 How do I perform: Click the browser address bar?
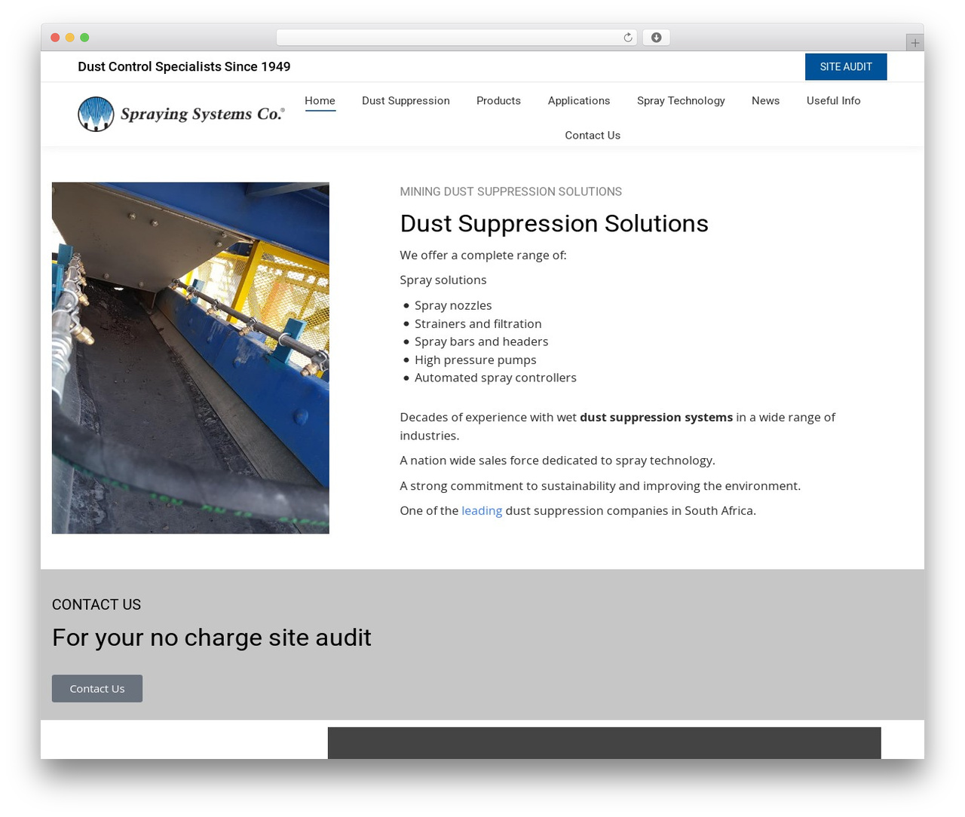click(456, 38)
